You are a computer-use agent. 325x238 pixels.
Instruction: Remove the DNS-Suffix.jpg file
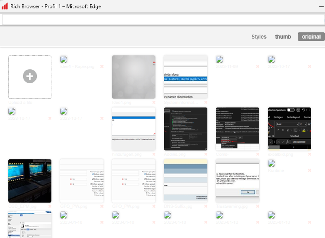coord(206,206)
